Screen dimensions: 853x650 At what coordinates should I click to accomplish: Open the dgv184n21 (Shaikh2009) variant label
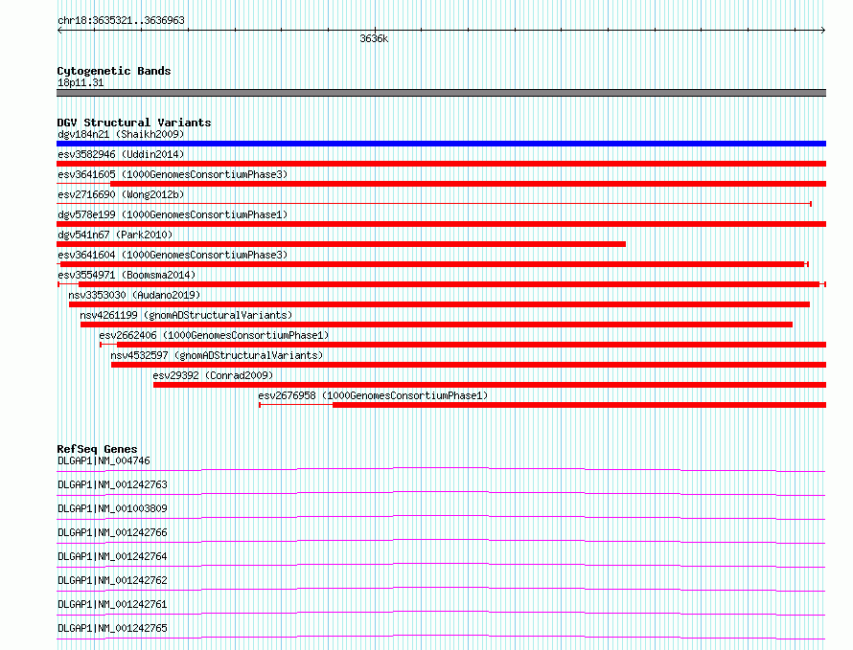[121, 134]
